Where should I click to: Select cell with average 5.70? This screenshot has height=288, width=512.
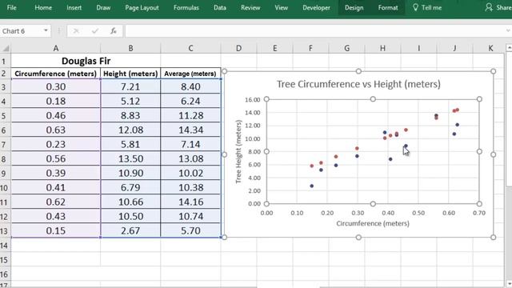click(x=190, y=230)
